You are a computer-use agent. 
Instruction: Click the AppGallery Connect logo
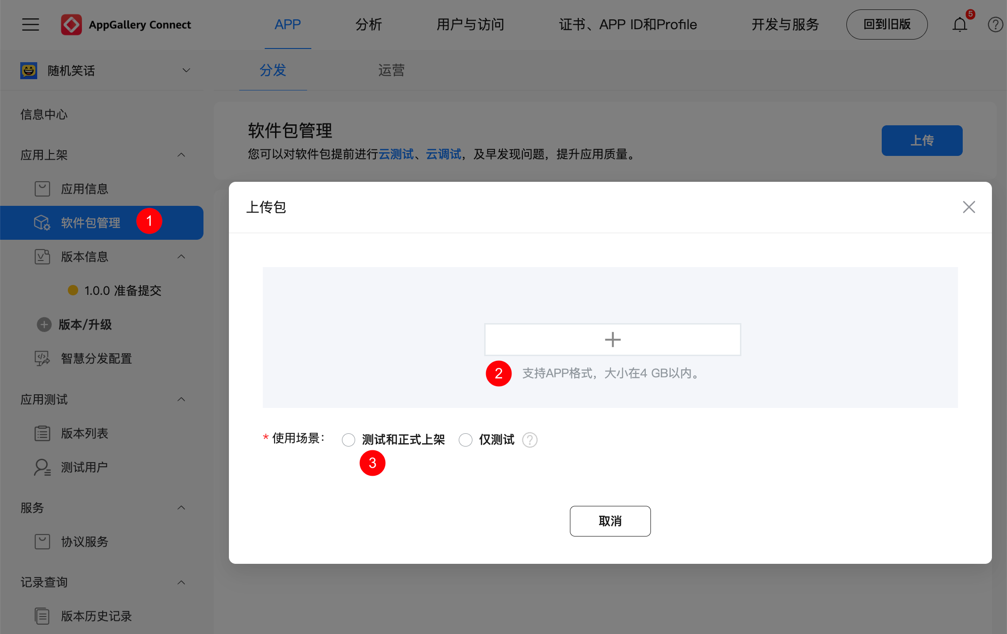(72, 24)
